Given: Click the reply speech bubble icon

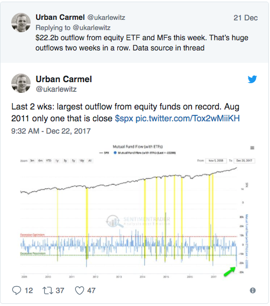Looking at the screenshot, I should 17,290.
